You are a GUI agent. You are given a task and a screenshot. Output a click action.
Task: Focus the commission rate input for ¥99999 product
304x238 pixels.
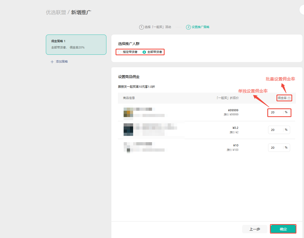(x=275, y=112)
